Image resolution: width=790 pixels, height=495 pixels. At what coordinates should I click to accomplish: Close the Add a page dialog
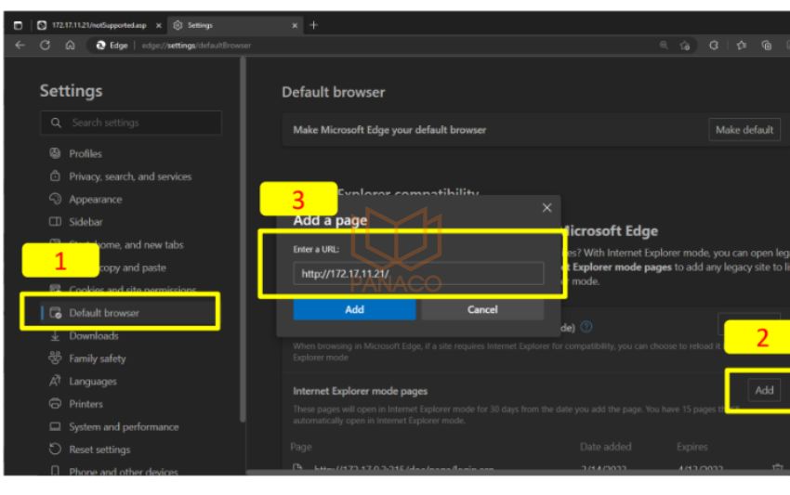[x=546, y=207]
